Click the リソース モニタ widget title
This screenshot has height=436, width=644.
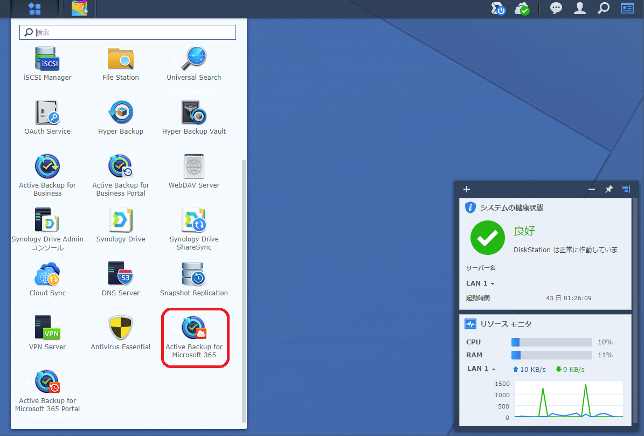coord(506,324)
